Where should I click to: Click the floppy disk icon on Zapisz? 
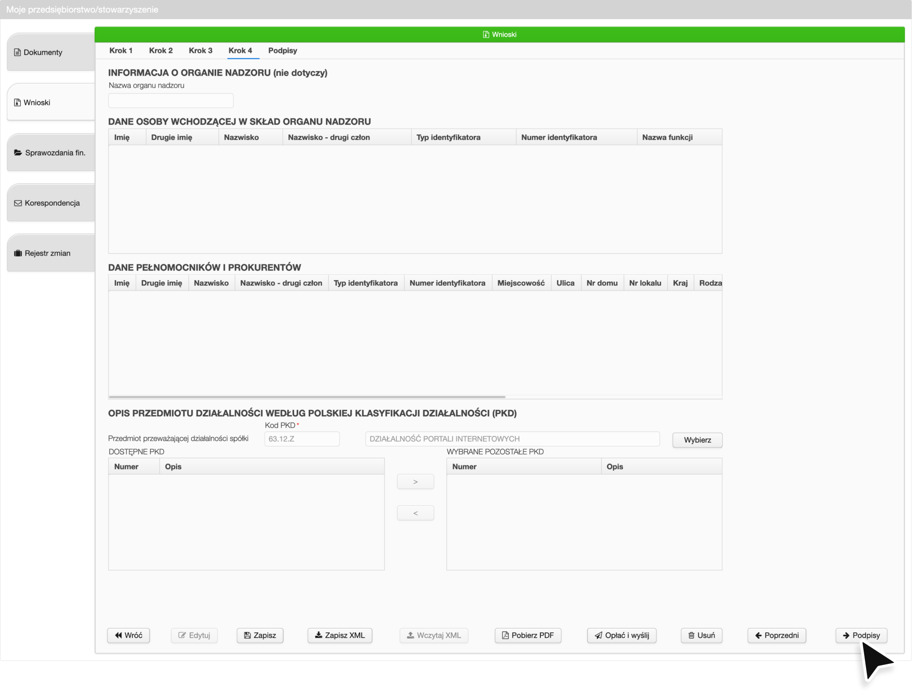[x=247, y=635]
